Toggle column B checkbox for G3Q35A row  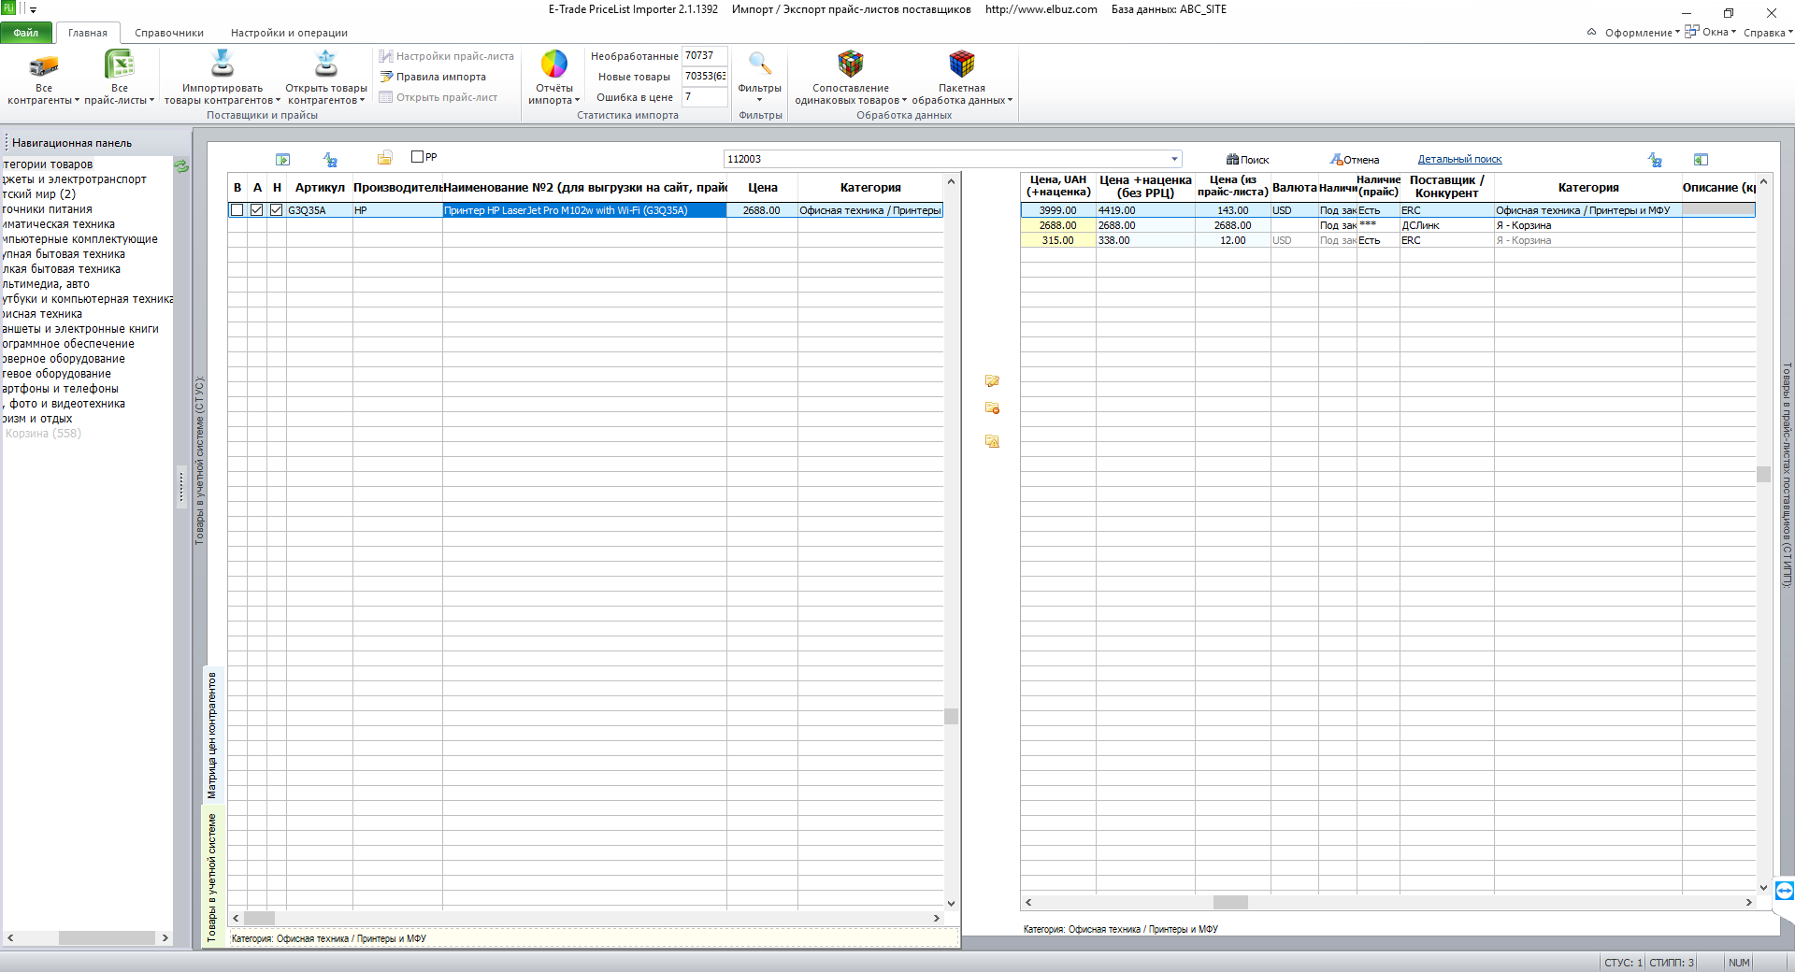237,210
